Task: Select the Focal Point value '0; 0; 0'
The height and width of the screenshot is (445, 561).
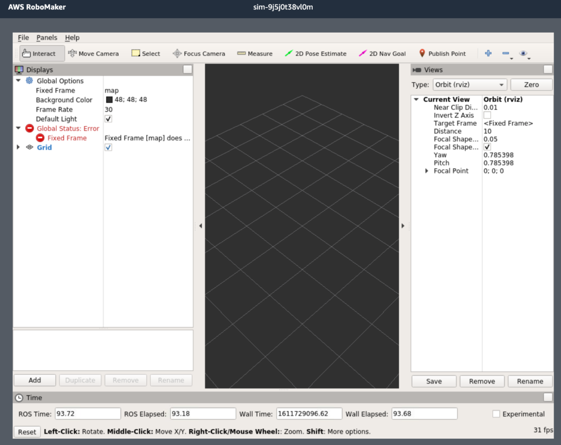Action: tap(493, 171)
